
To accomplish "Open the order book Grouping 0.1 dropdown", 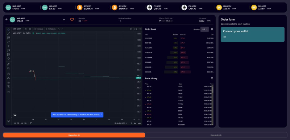I will 204,29.
